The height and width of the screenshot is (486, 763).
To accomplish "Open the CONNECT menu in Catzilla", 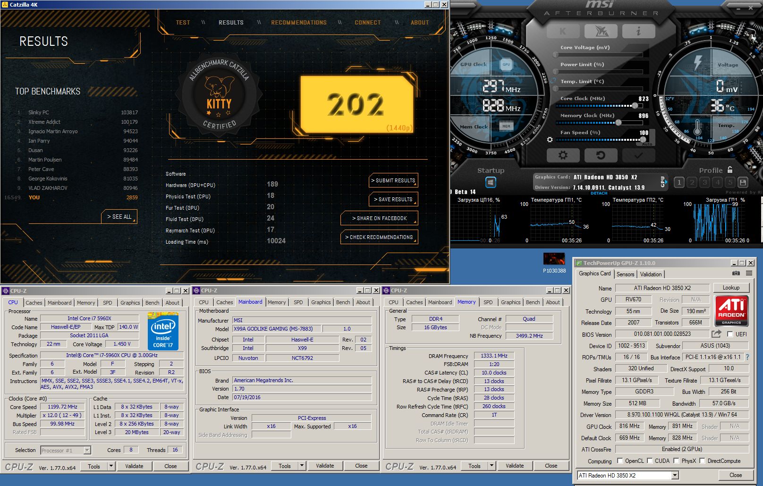I will point(368,23).
